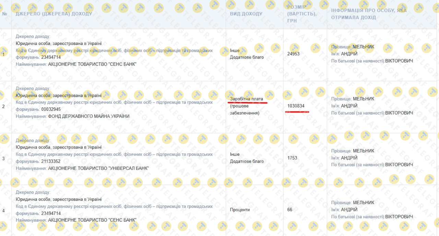Select the amount 1753 in row 3
The width and height of the screenshot is (439, 236).
point(292,158)
